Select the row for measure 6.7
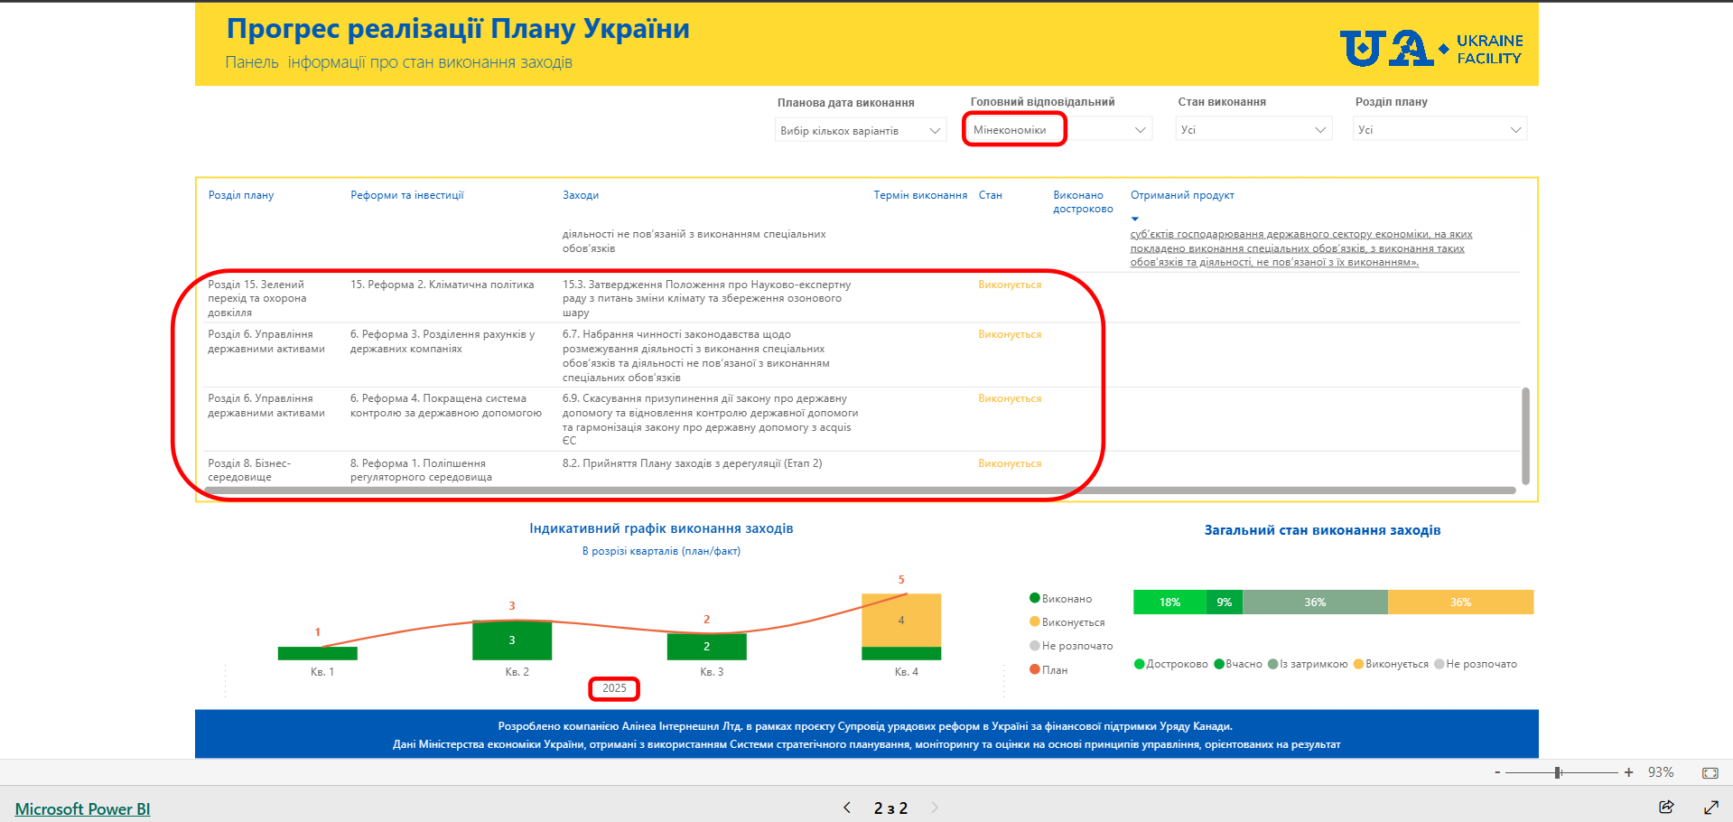Screen dimensions: 1733x822 [x=862, y=355]
